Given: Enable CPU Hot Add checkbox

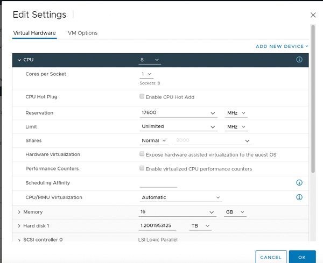Looking at the screenshot, I should [142, 97].
